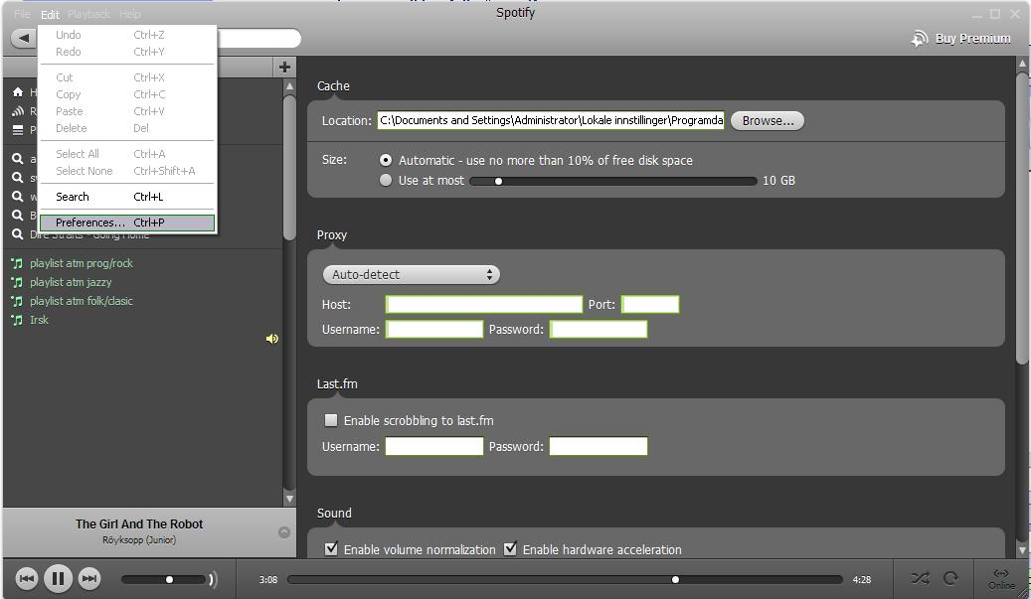This screenshot has width=1031, height=599.
Task: Click the window resize grip corner
Action: coord(1023,592)
